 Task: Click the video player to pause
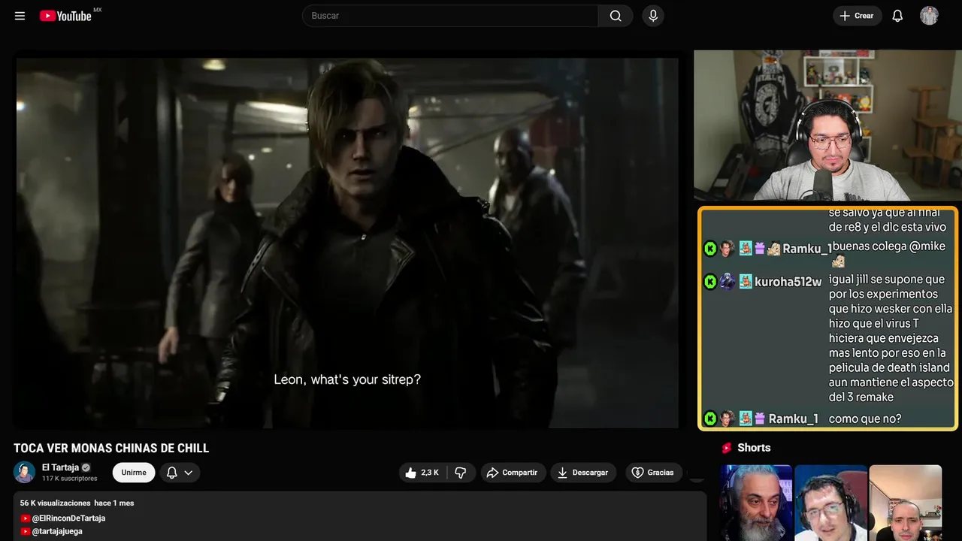coord(347,243)
